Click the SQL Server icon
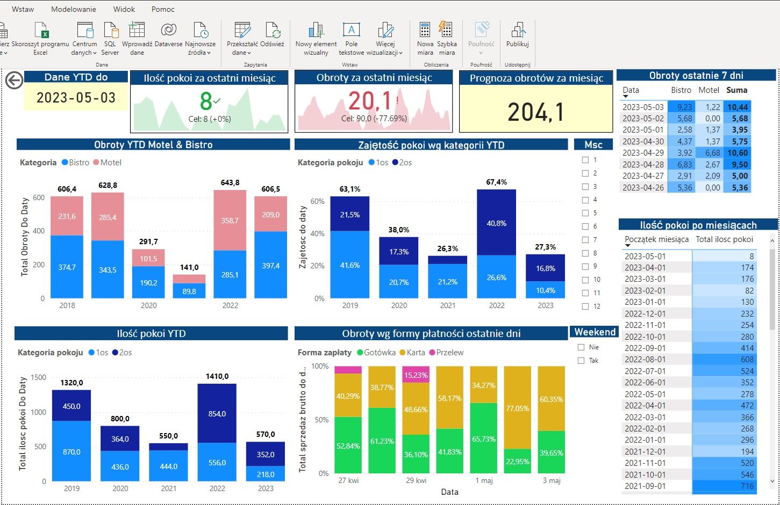 pos(110,30)
